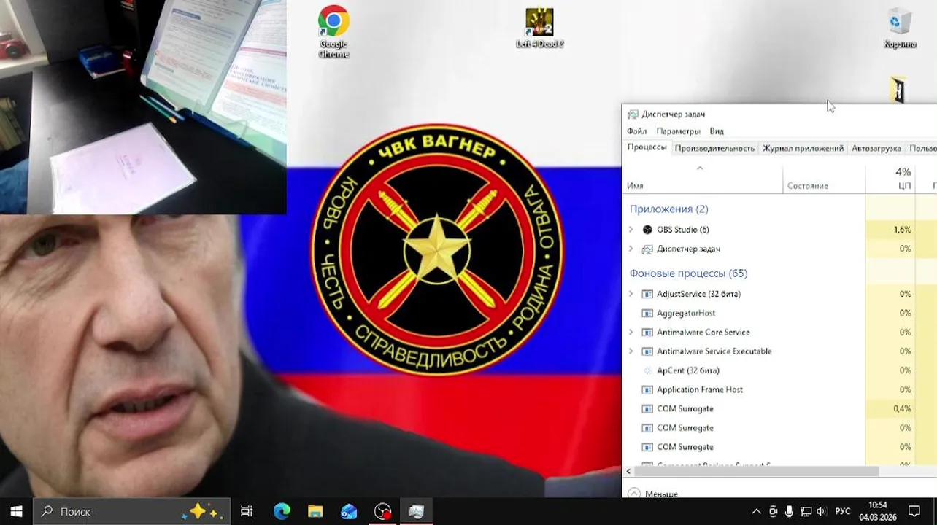Click OBS Studio icon in process list
937x525 pixels.
tap(647, 230)
